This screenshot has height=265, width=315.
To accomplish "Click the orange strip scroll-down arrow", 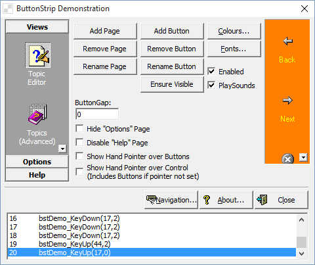I will click(x=303, y=157).
